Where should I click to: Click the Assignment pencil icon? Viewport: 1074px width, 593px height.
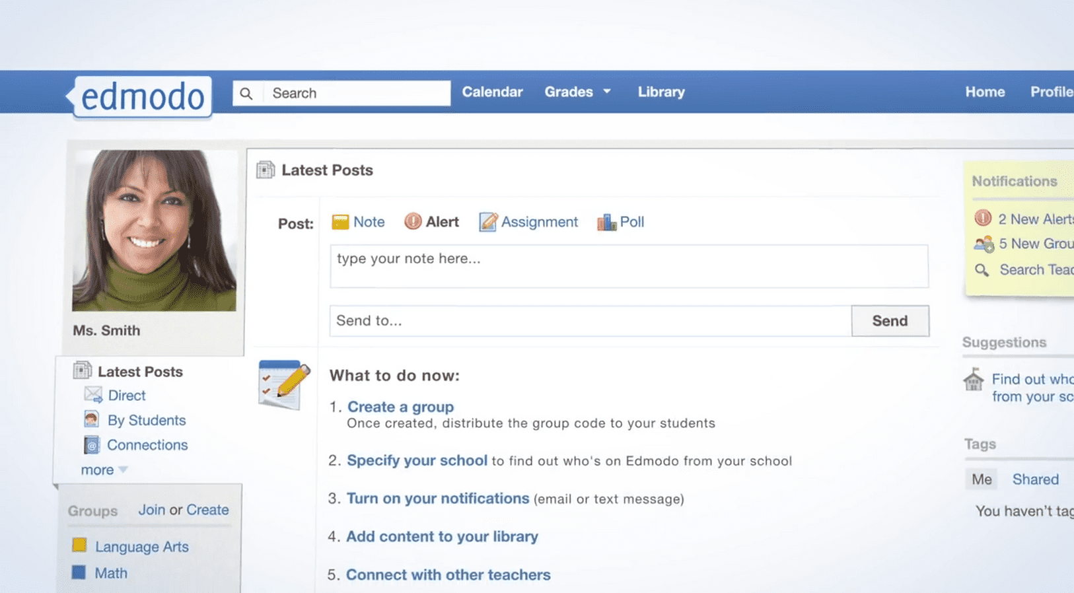tap(488, 222)
